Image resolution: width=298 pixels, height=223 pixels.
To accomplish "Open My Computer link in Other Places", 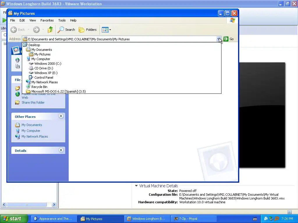I will [31, 131].
